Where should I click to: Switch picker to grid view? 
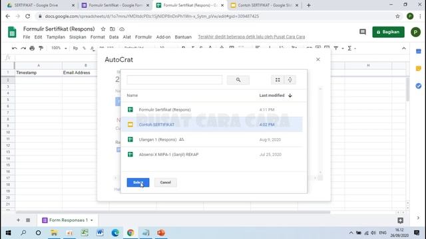pyautogui.click(x=278, y=80)
